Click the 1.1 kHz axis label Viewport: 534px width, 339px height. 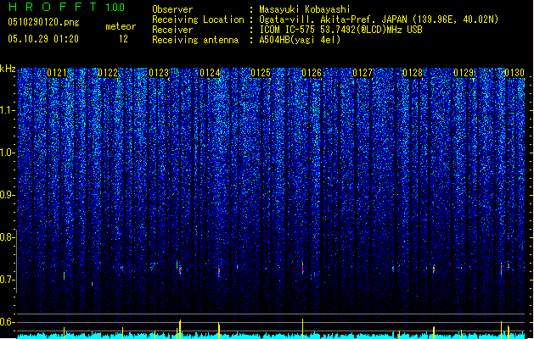tap(8, 110)
